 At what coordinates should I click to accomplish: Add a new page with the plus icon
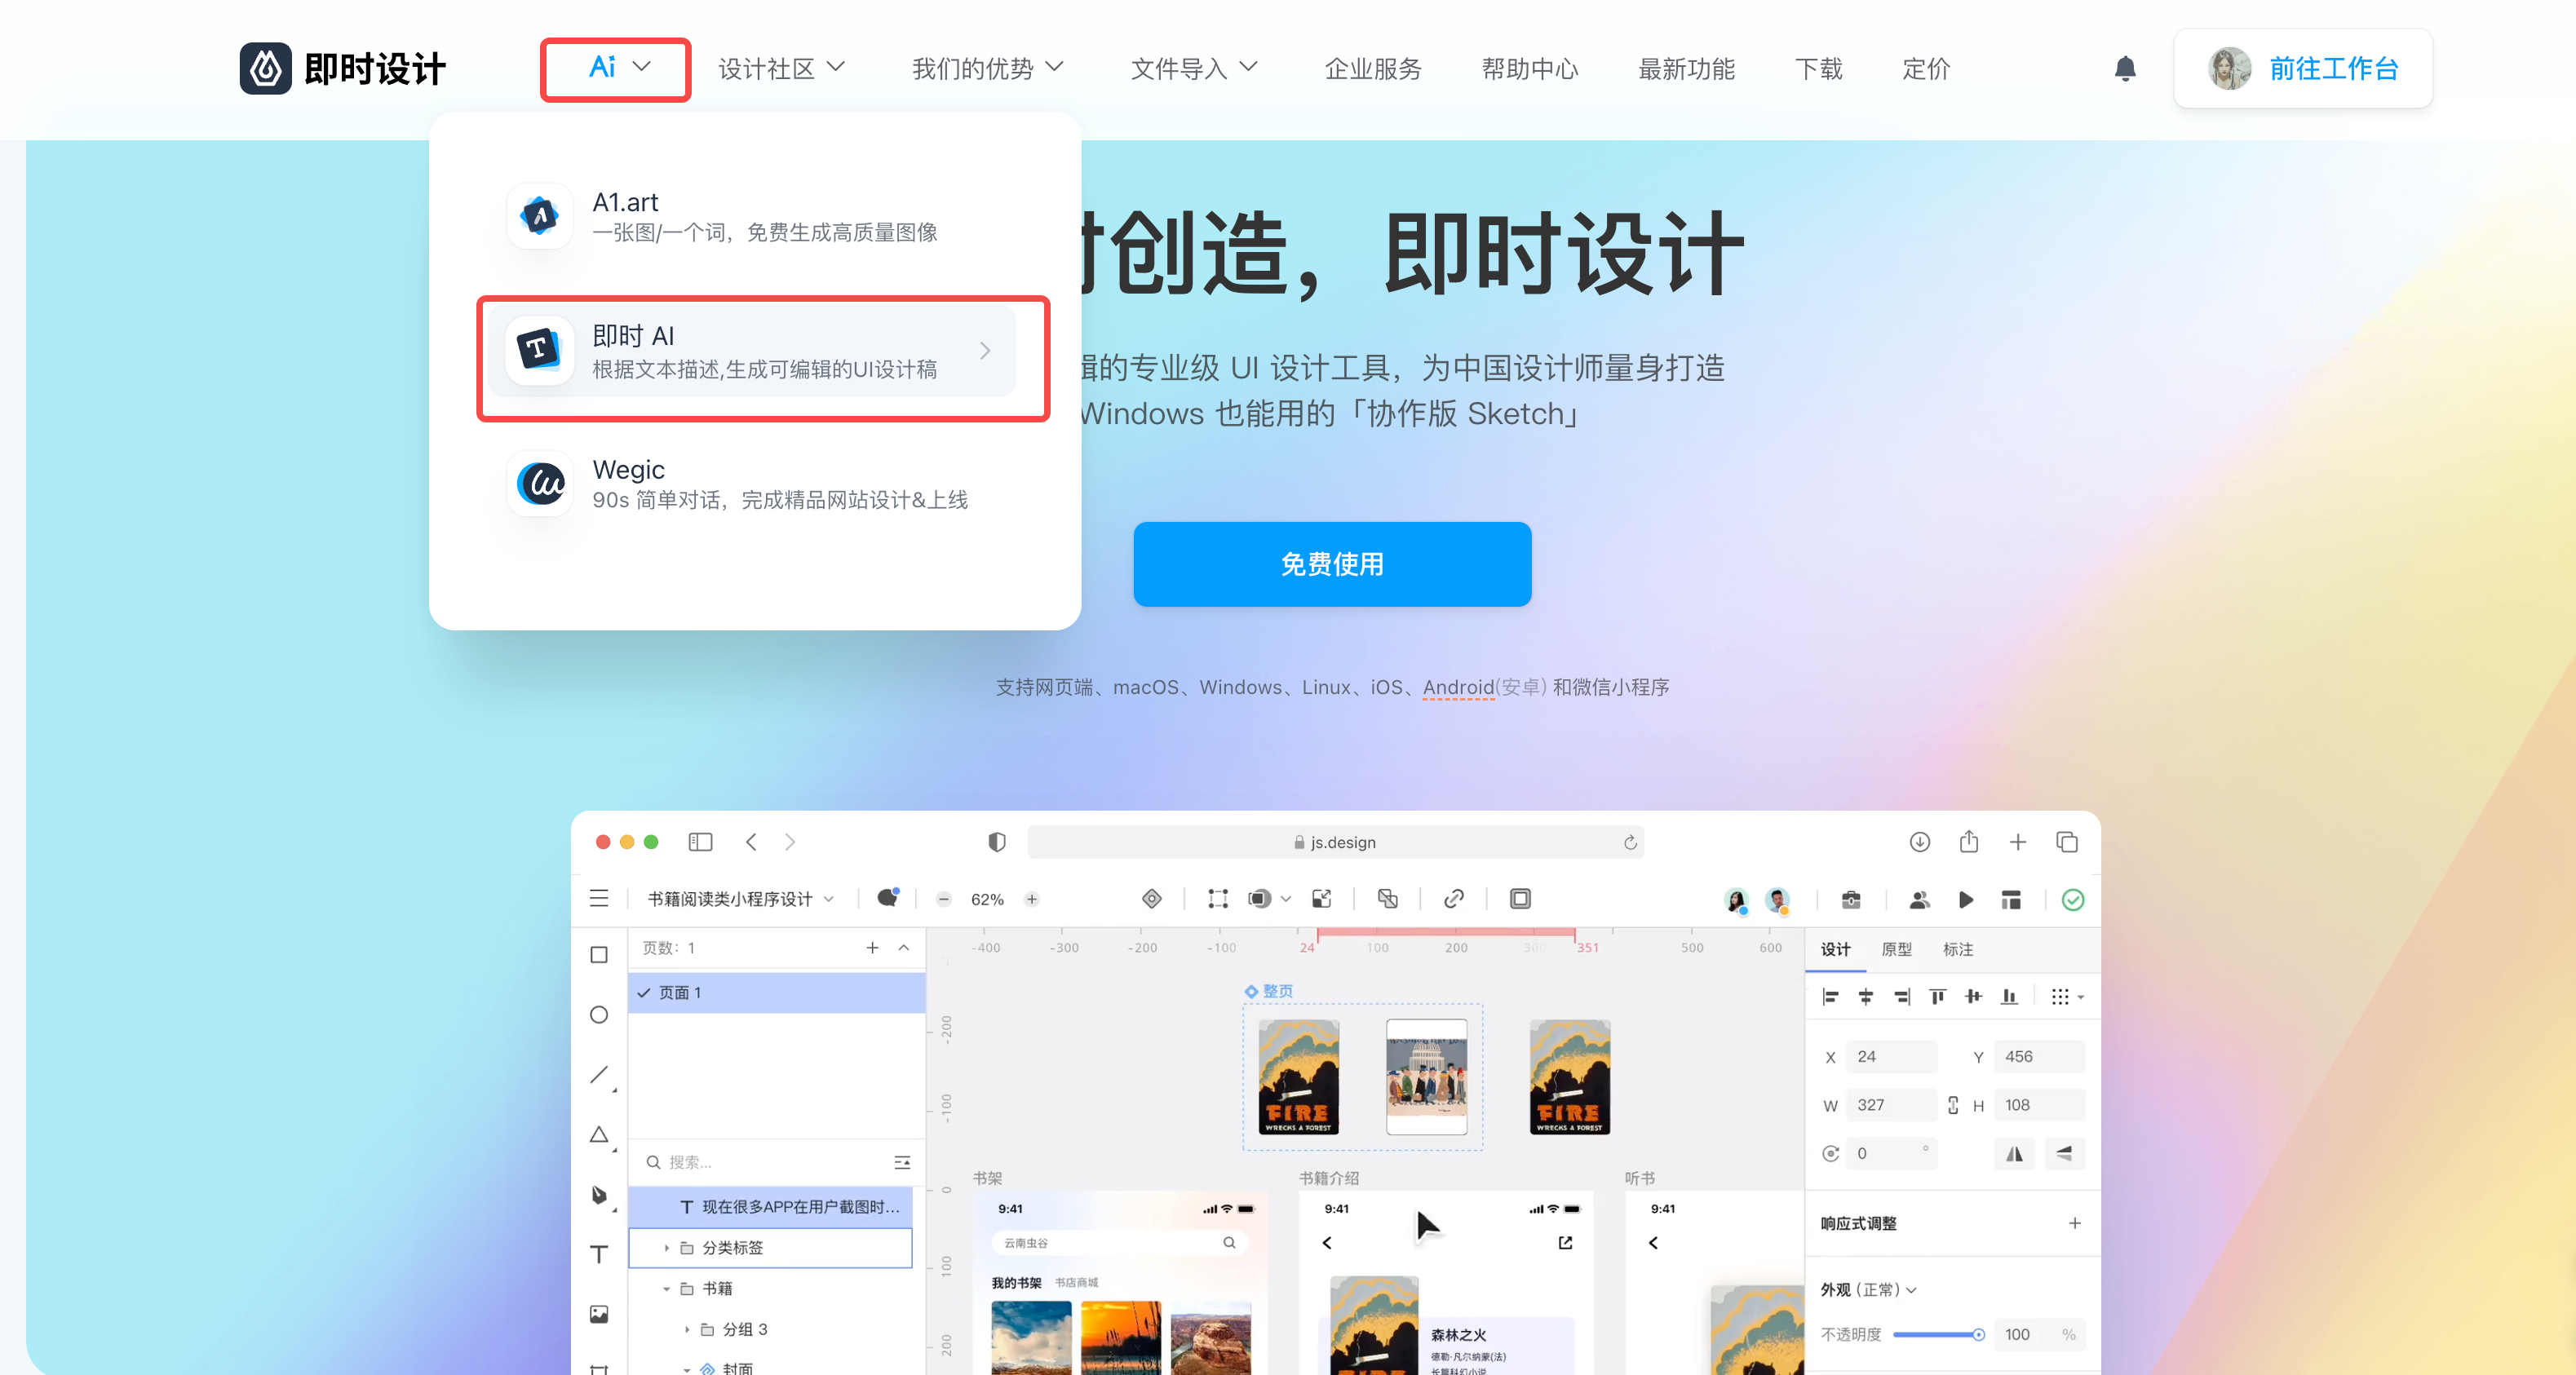(x=872, y=947)
